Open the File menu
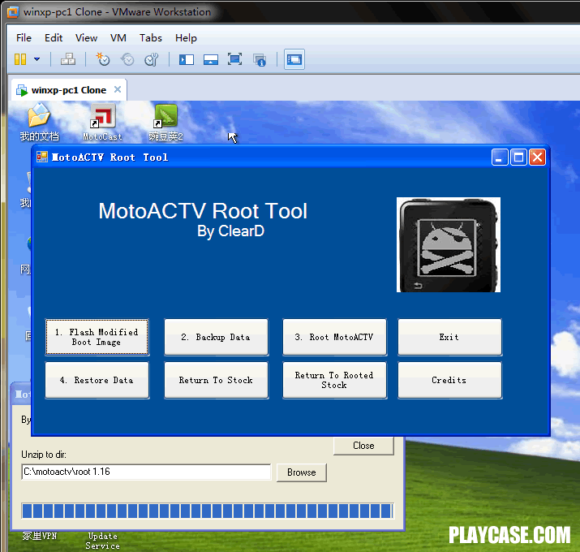 24,38
